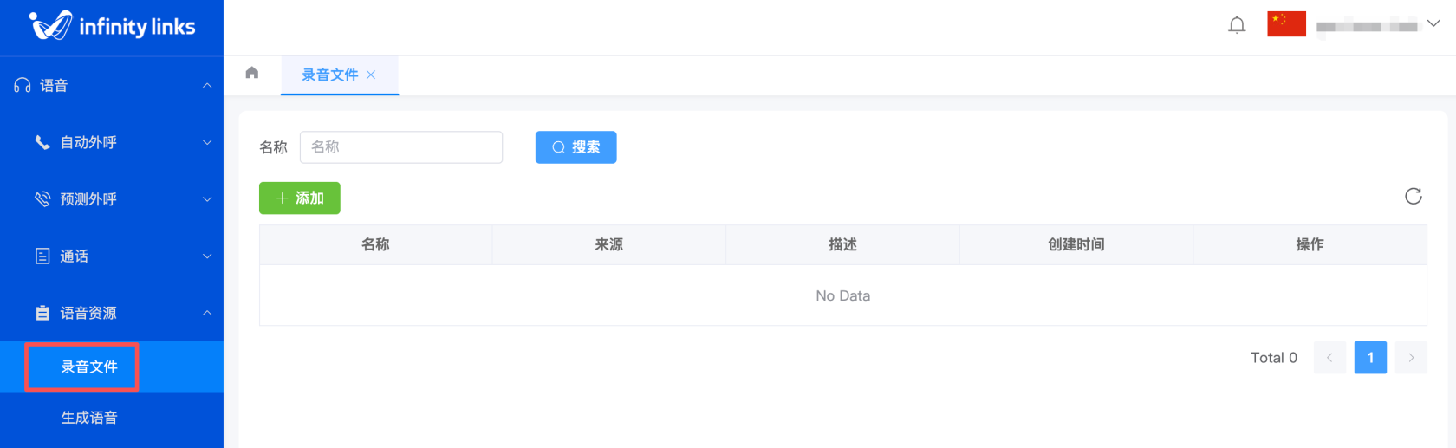Expand the 预测外呼 submenu
Viewport: 1456px width, 448px height.
click(x=207, y=199)
